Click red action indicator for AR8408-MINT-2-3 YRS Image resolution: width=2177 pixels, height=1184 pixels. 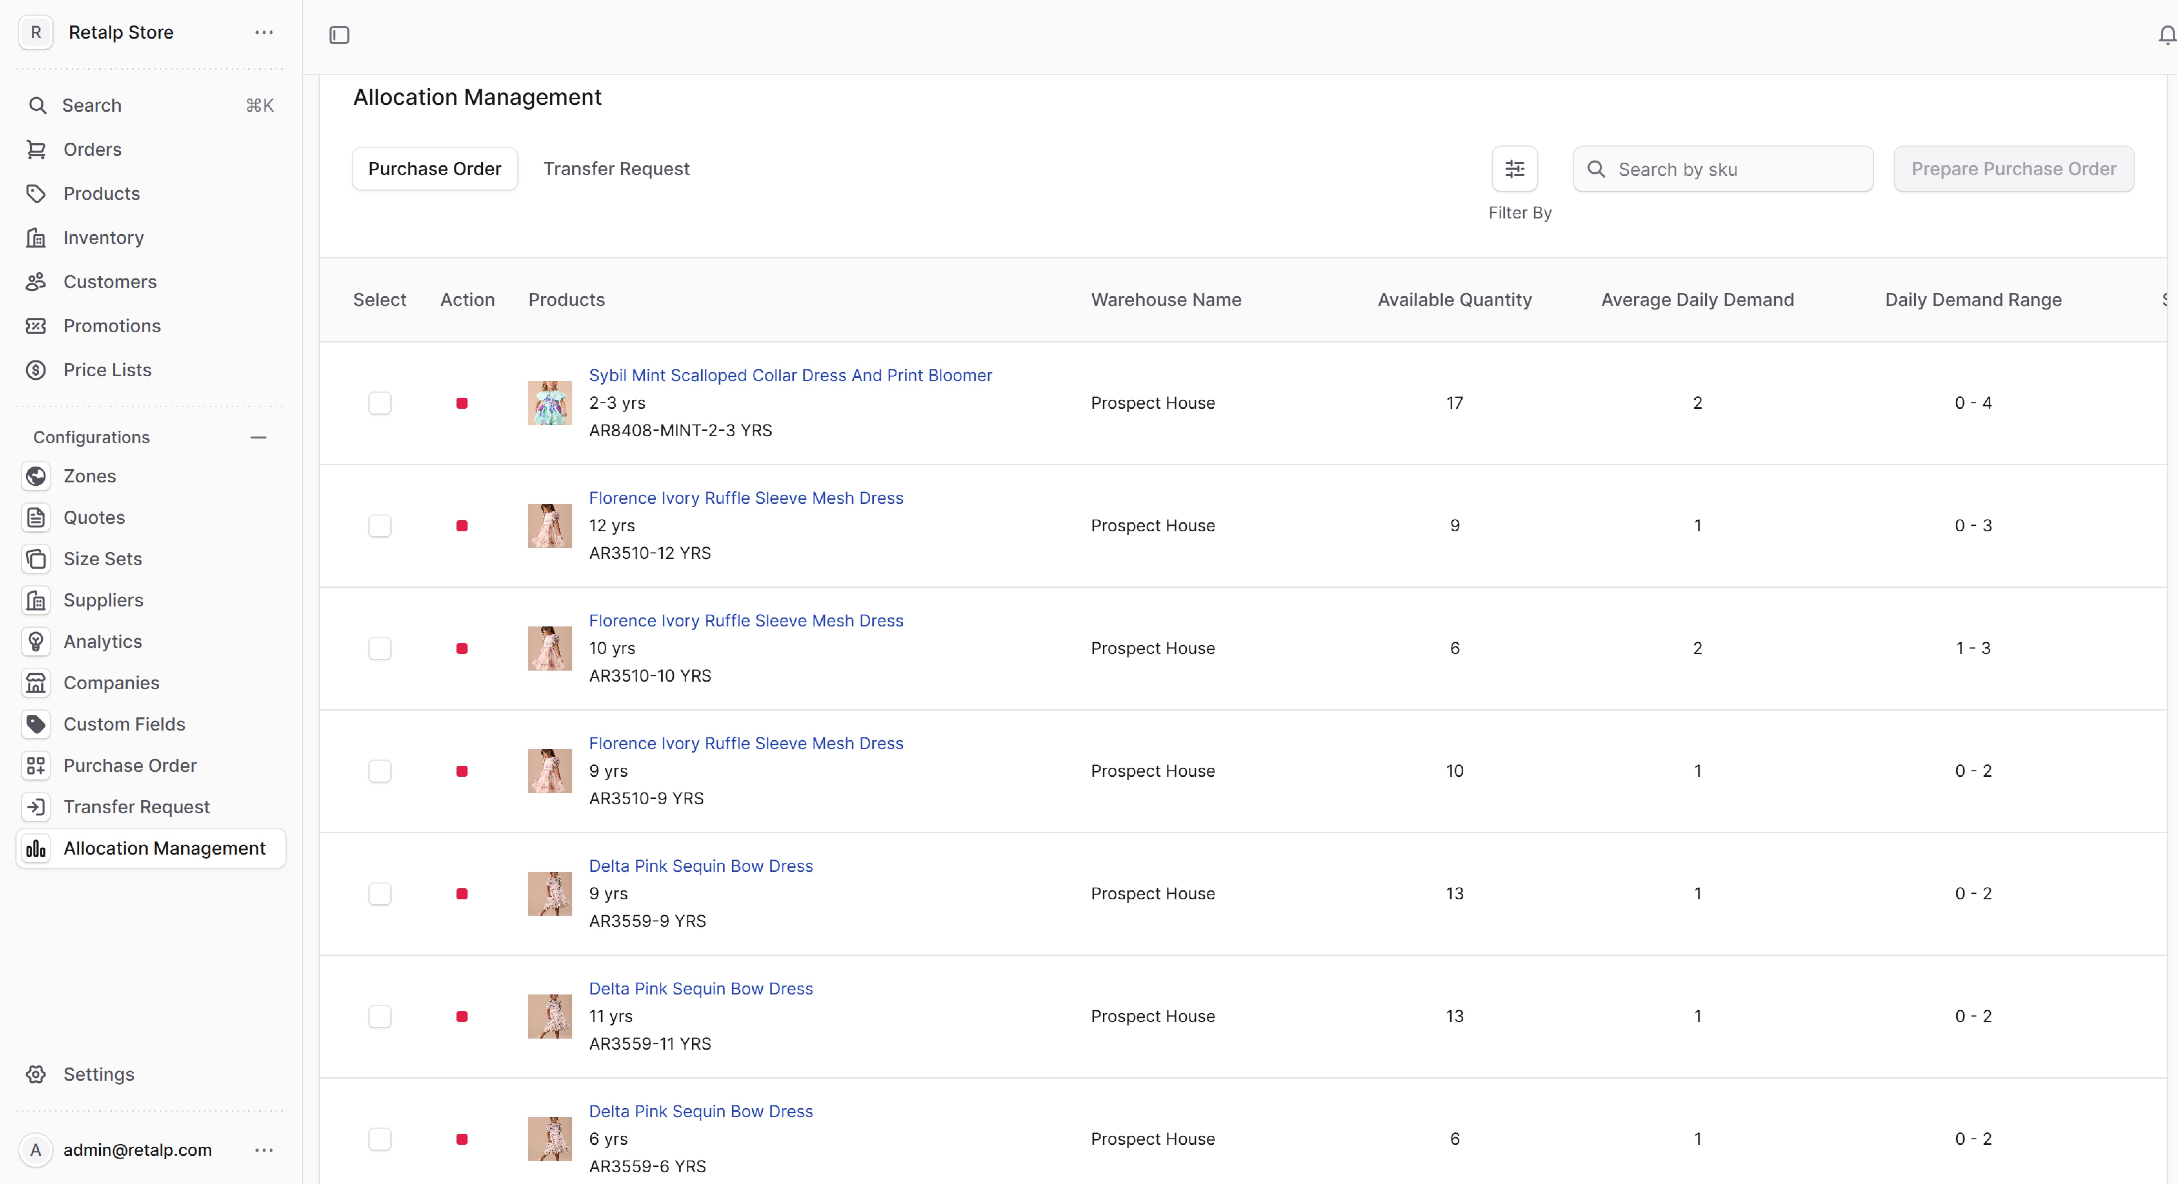[x=461, y=403]
